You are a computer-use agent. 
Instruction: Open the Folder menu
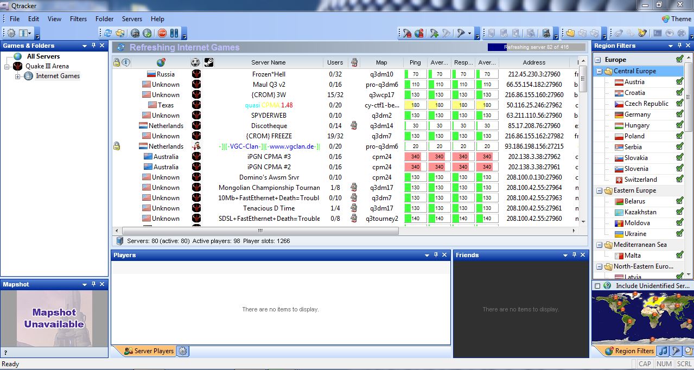click(x=105, y=18)
